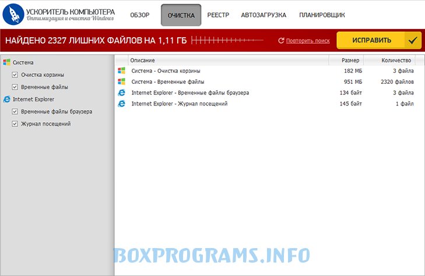Select Internet Explorer category in sidebar
The image size is (425, 276).
coord(33,100)
